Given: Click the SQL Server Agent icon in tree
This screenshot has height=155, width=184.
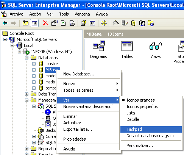Looking at the screenshot, I should (41, 106).
